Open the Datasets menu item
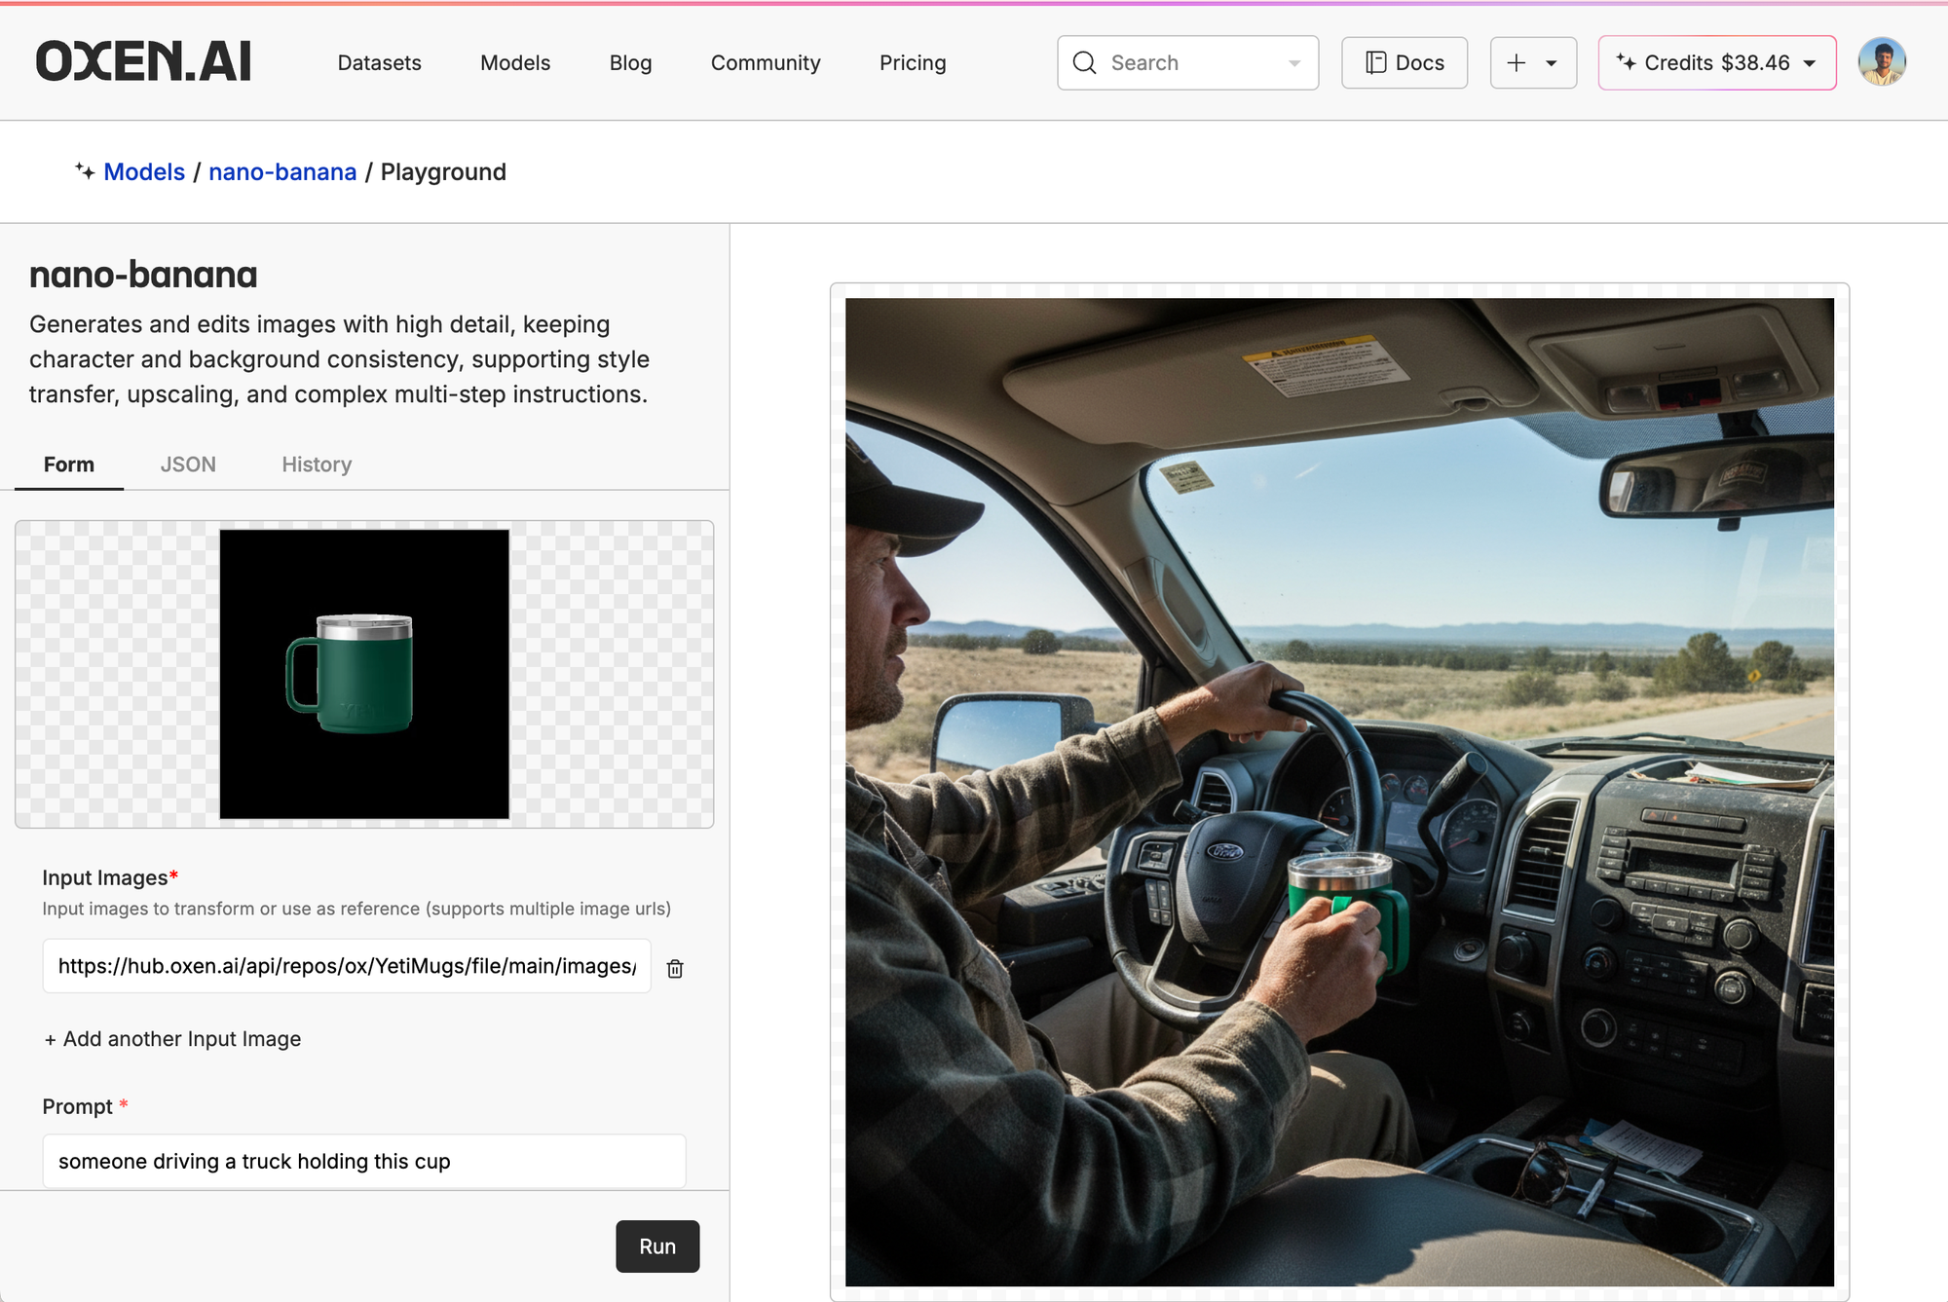The image size is (1948, 1302). coord(379,63)
